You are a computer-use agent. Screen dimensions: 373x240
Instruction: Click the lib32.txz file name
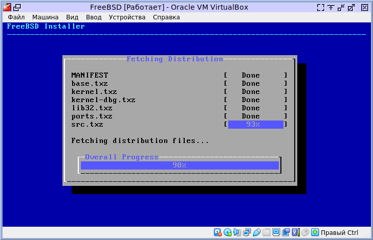pyautogui.click(x=92, y=108)
